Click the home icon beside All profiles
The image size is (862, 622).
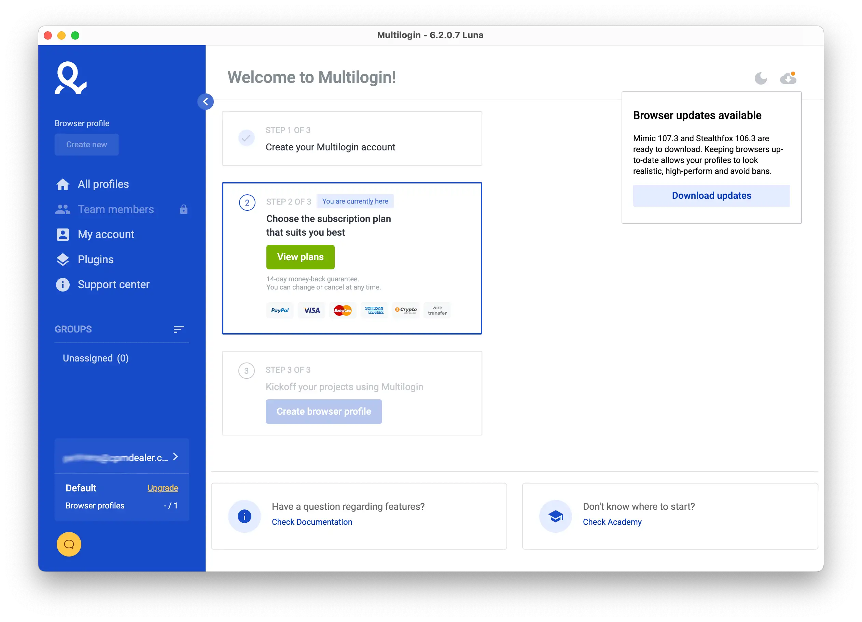point(63,184)
